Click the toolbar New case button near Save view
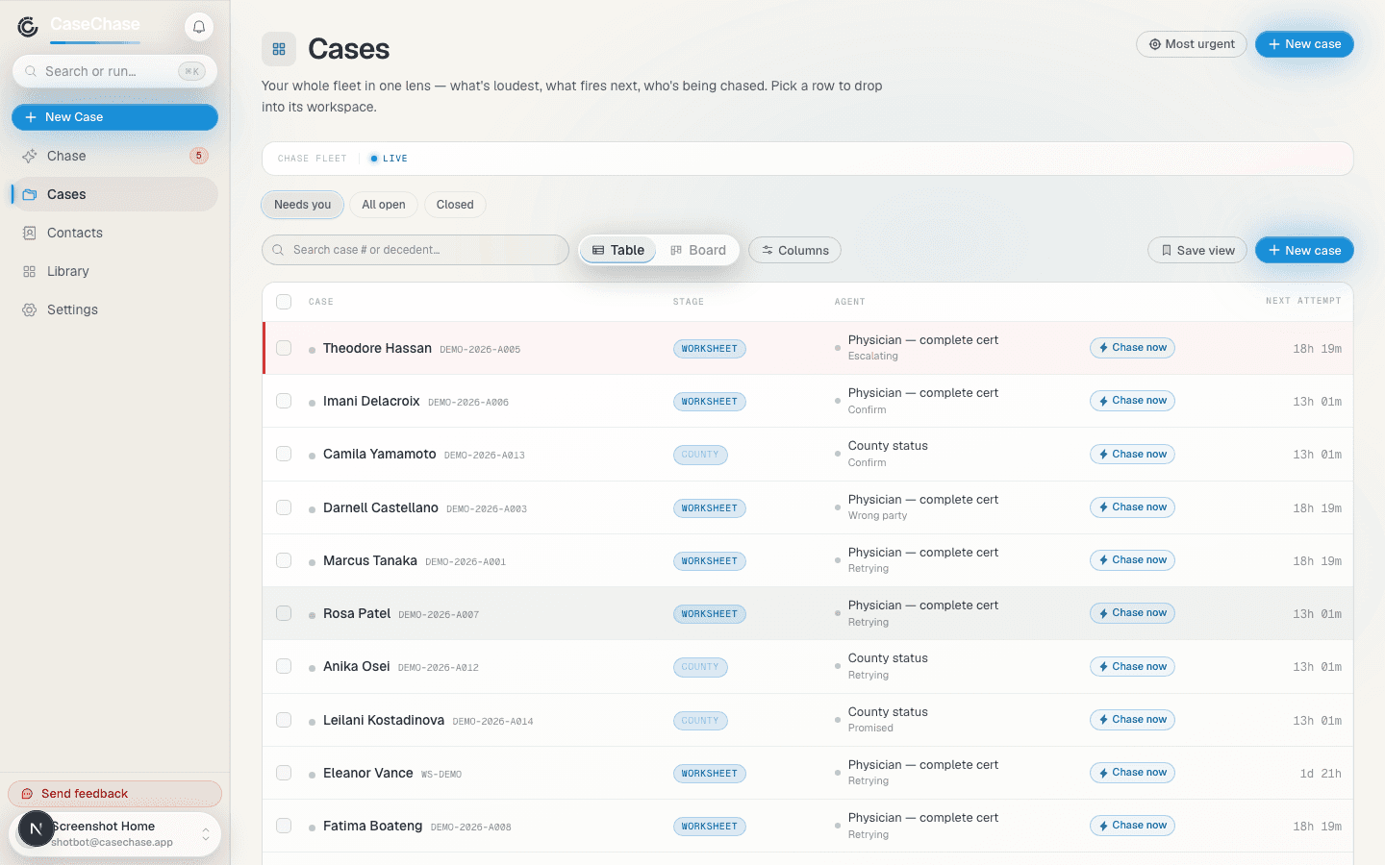This screenshot has width=1385, height=865. pos(1304,251)
